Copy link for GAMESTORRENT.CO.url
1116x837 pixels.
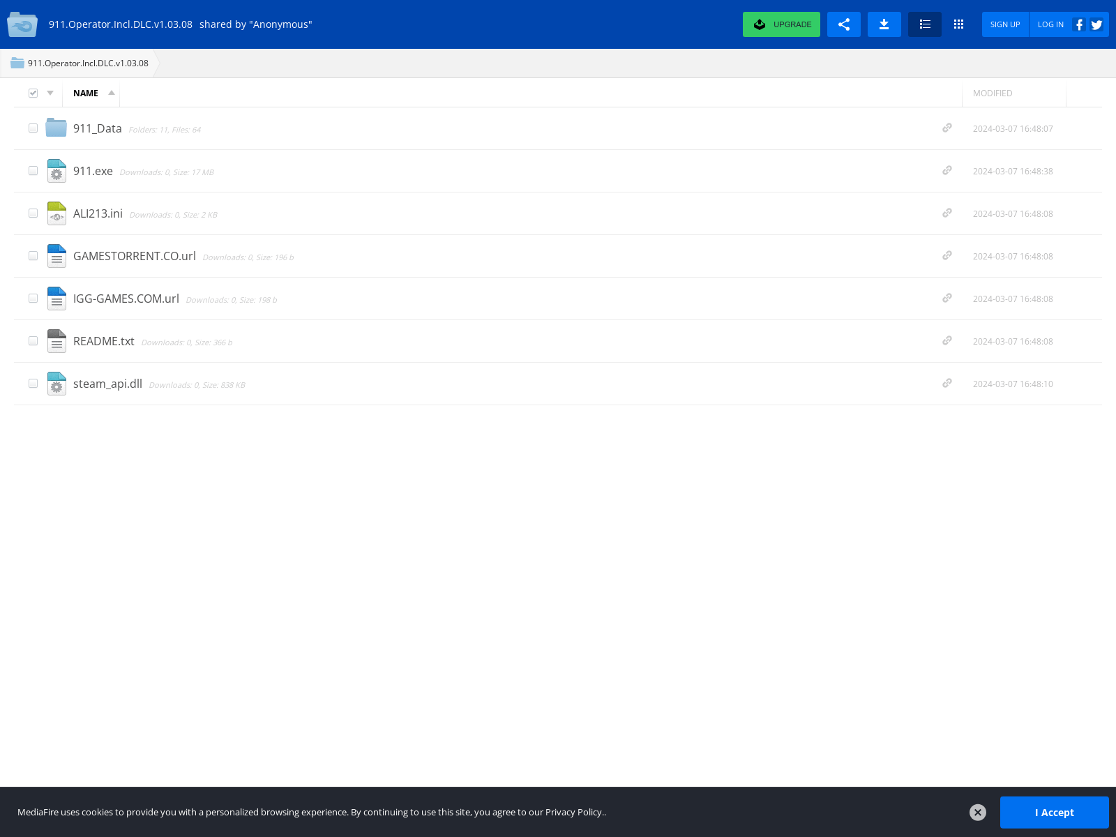click(947, 255)
